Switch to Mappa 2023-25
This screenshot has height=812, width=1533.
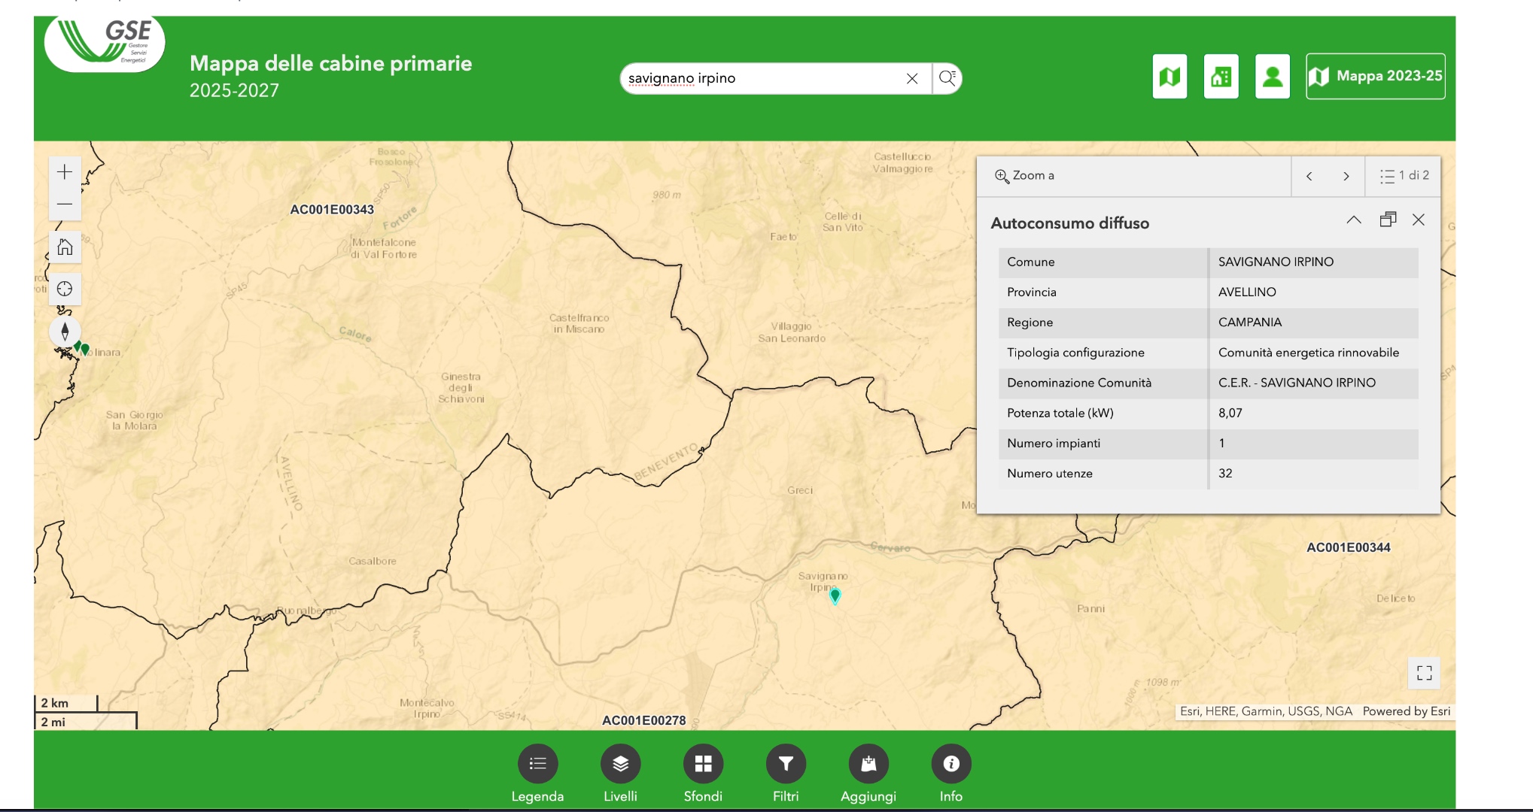1375,76
